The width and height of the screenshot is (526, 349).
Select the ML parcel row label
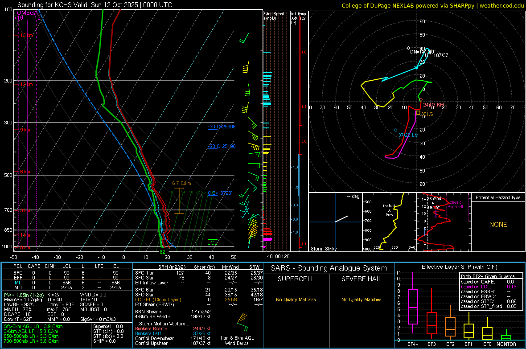point(18,283)
